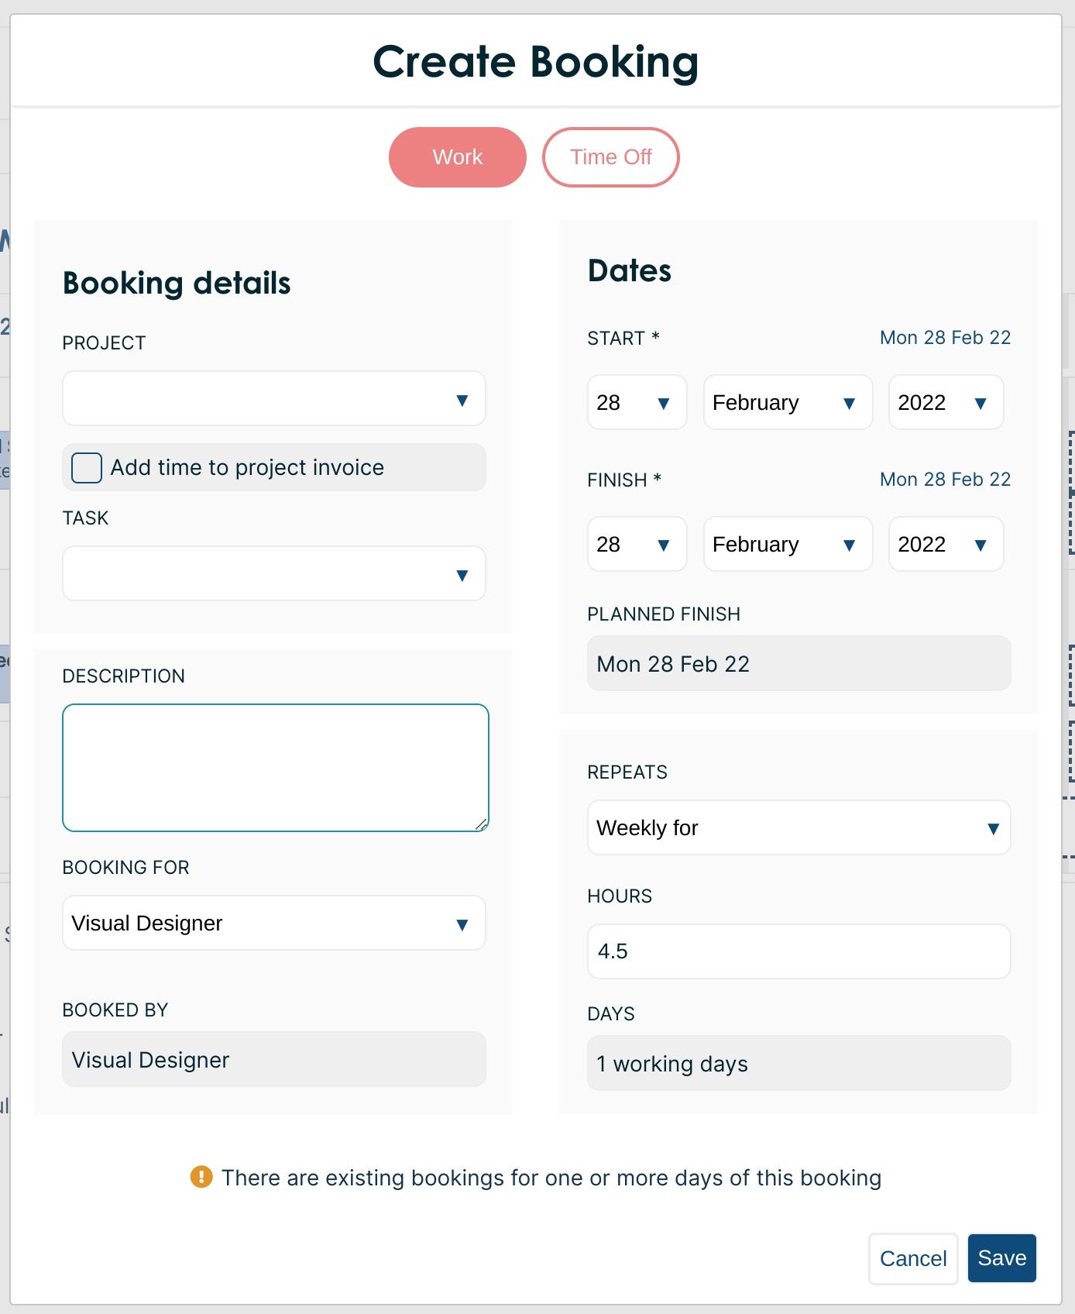Enable Add time to project invoice checkbox
The height and width of the screenshot is (1314, 1075).
(x=87, y=468)
